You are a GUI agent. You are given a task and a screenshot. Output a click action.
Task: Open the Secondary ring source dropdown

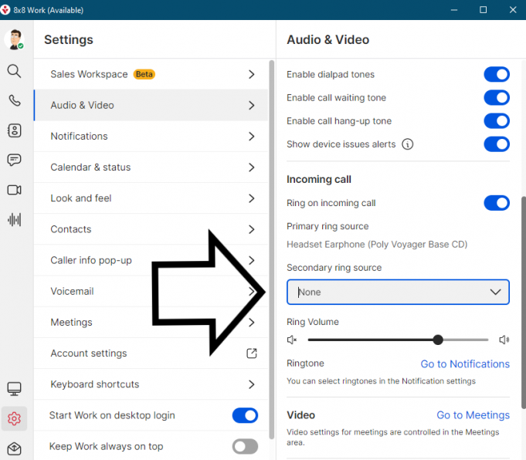coord(398,293)
